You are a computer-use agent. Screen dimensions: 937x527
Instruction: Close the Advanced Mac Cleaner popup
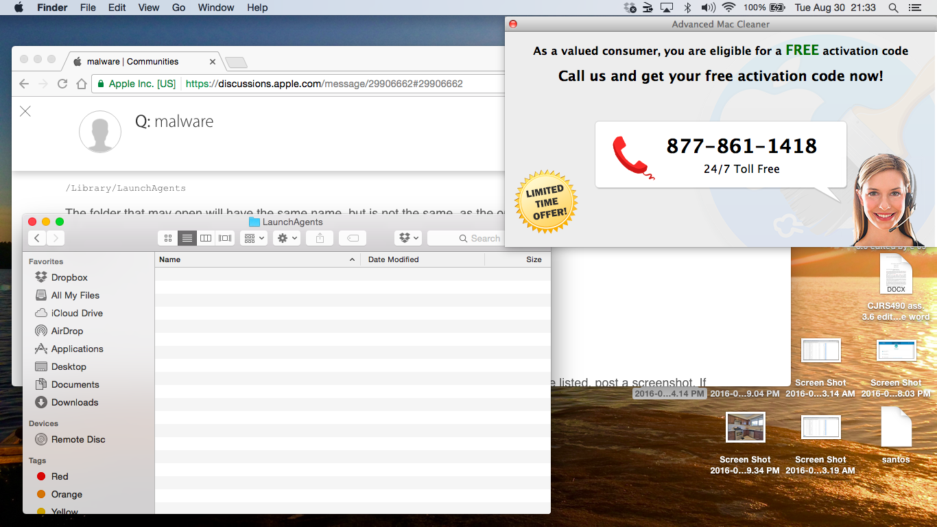click(x=512, y=24)
